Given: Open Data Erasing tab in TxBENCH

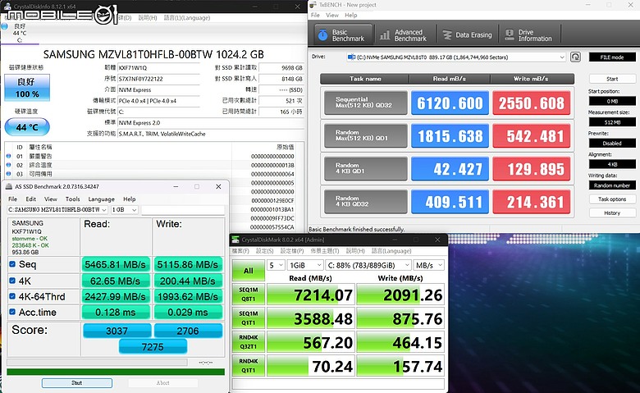Looking at the screenshot, I should click(468, 35).
